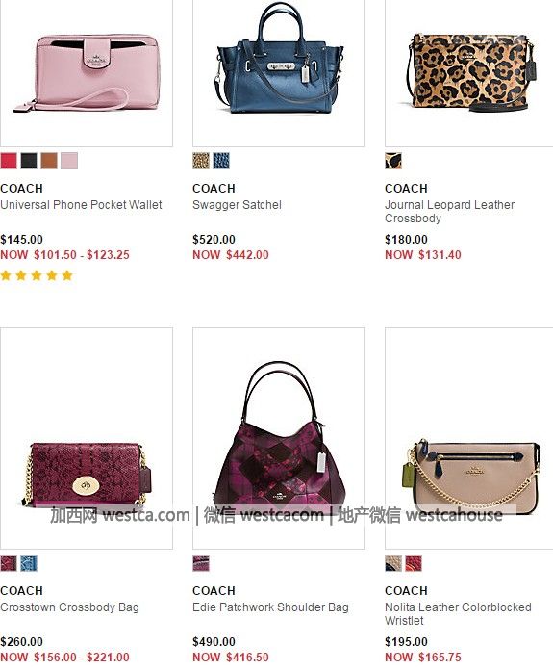Select the light pink wallet color swatch
Screen dimensions: 553x672
[x=69, y=161]
